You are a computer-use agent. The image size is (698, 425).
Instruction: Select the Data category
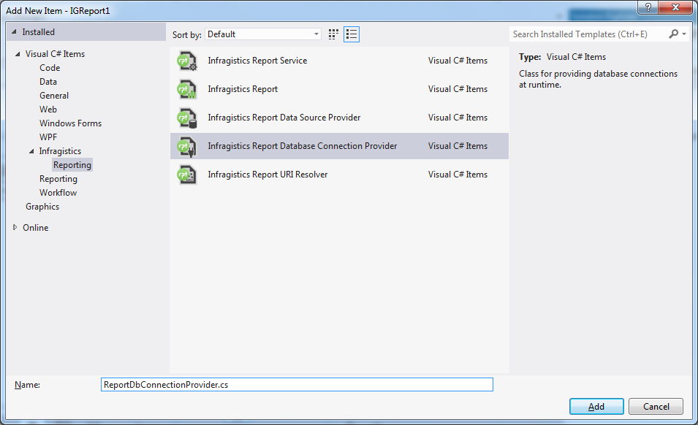pyautogui.click(x=48, y=81)
